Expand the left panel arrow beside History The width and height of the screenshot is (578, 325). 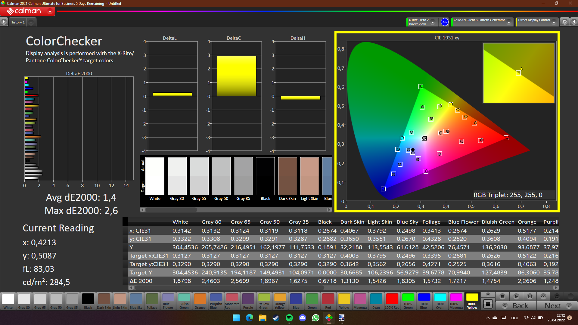tap(4, 22)
